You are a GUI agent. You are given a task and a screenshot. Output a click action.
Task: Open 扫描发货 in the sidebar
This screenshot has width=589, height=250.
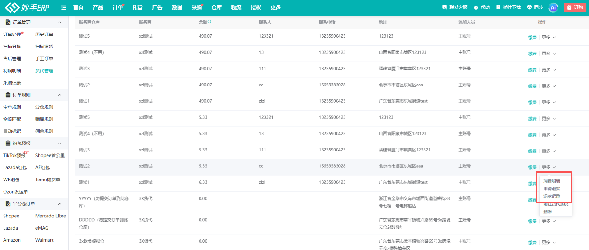(44, 47)
